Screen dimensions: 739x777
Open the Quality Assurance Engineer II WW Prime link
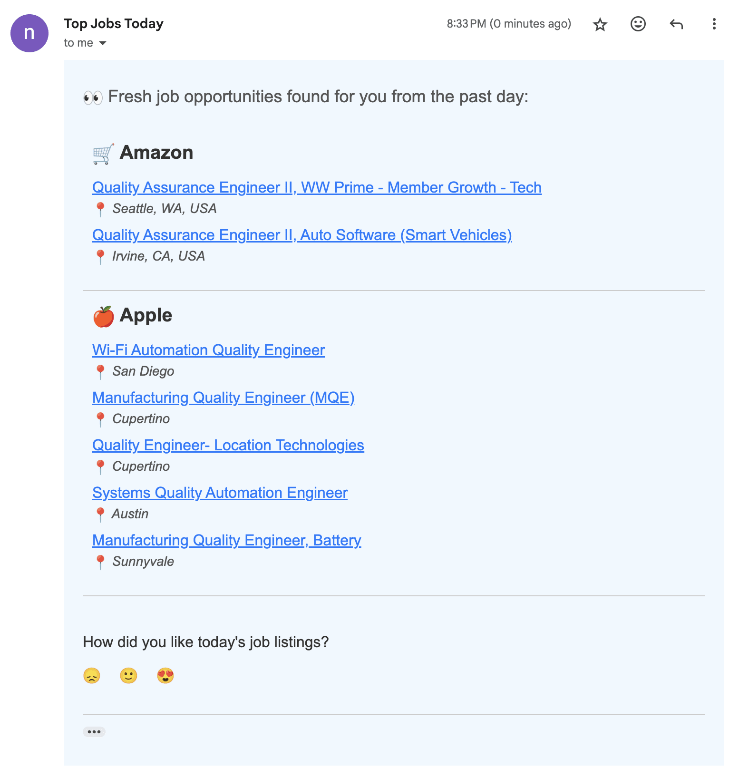(317, 187)
